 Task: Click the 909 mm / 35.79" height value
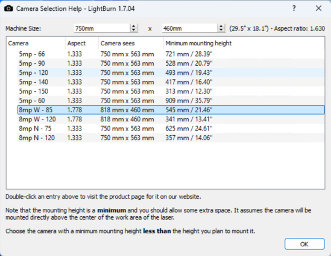point(189,101)
